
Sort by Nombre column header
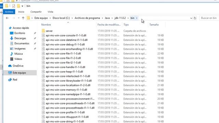point(46,25)
